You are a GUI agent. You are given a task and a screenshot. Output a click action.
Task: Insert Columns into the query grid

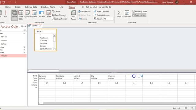click(x=101, y=12)
